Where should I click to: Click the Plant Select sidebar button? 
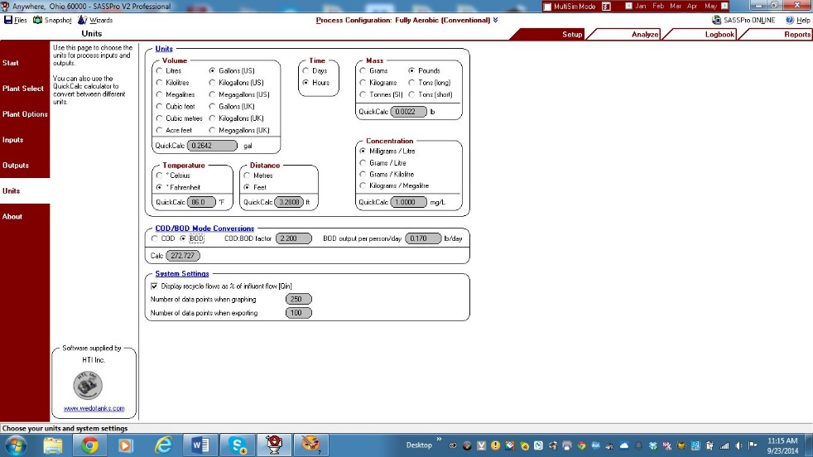coord(23,89)
